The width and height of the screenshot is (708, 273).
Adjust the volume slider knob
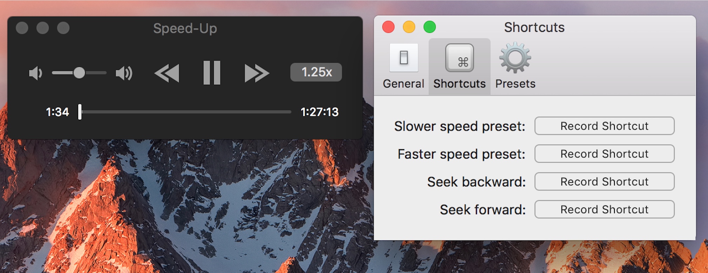point(80,73)
